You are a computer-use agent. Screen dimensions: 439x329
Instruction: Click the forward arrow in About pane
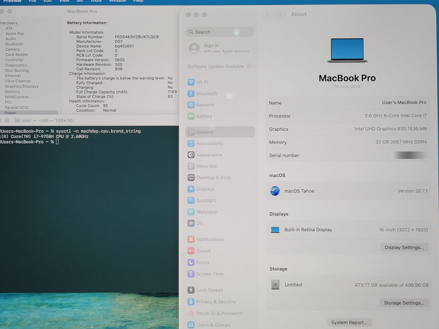[x=279, y=14]
